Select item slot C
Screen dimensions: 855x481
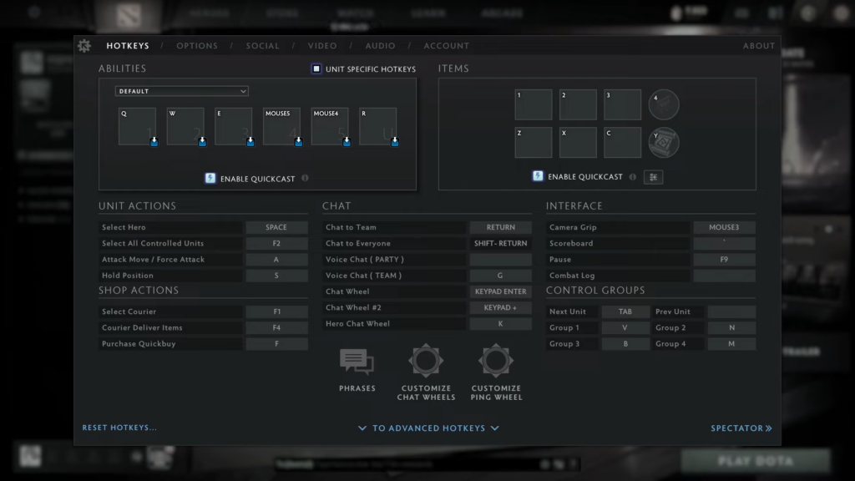622,142
